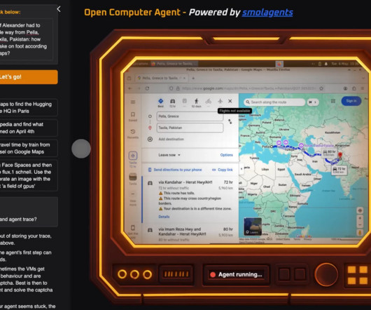
Task: Swap start and destination with reverse arrows
Action: pyautogui.click(x=230, y=121)
